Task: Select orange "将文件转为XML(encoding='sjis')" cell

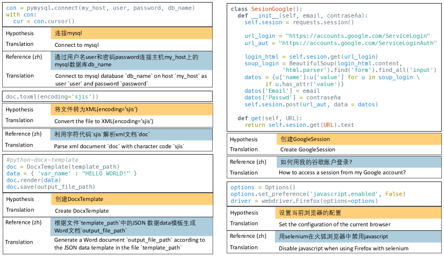Action: click(x=132, y=109)
